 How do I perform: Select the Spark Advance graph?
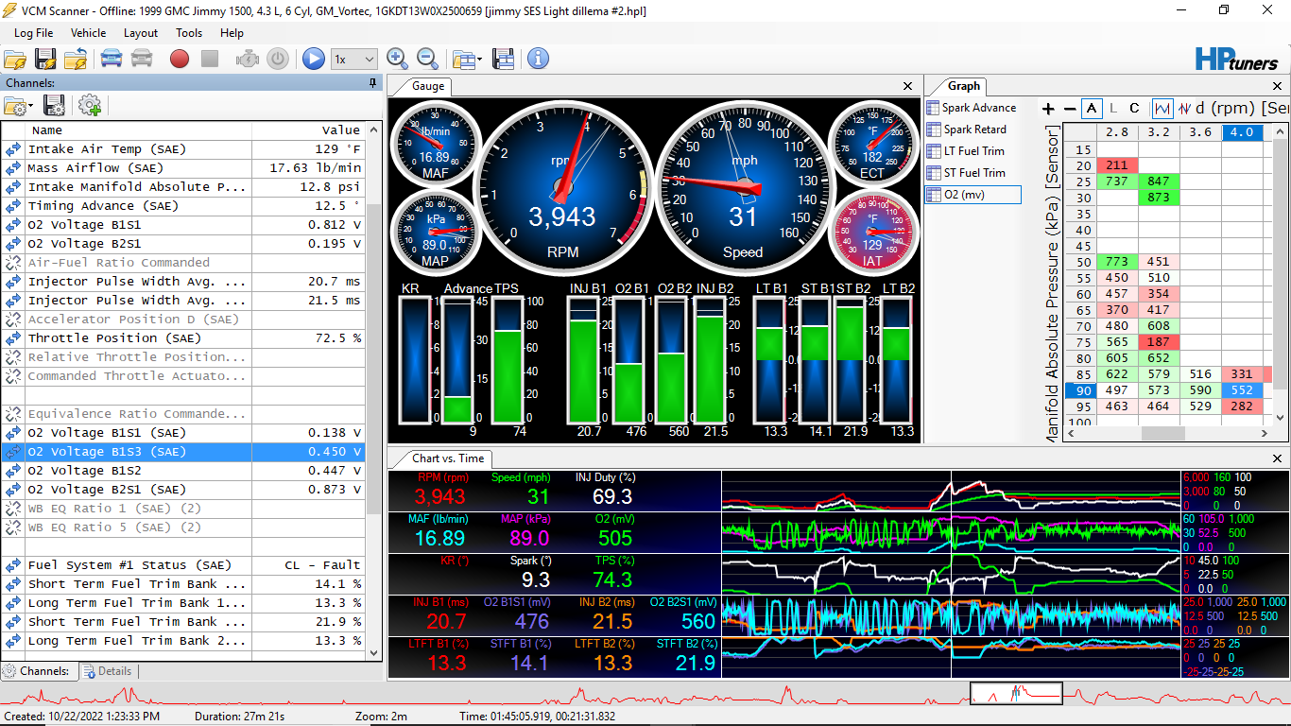(978, 108)
